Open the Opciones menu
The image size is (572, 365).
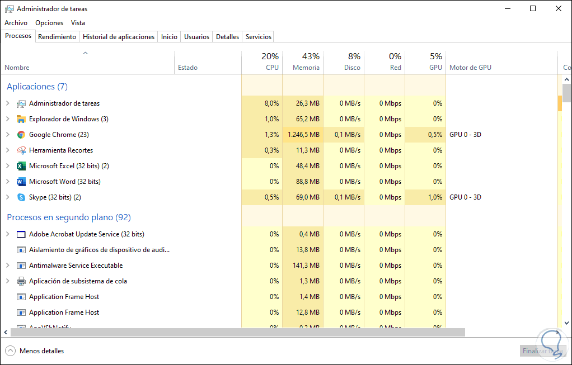coord(49,23)
